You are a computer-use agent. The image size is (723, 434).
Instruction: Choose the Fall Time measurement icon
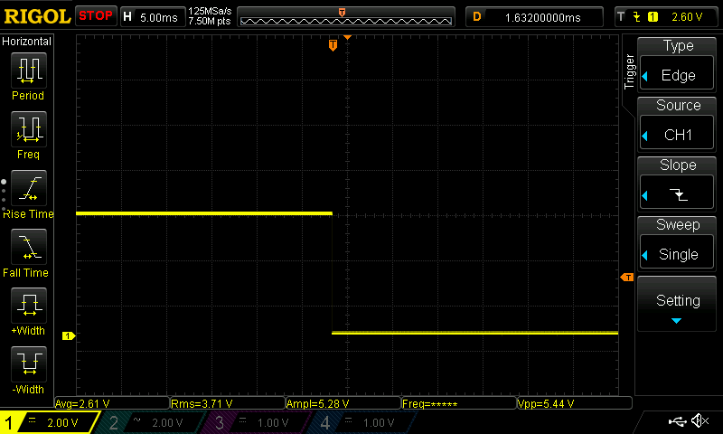pos(28,248)
